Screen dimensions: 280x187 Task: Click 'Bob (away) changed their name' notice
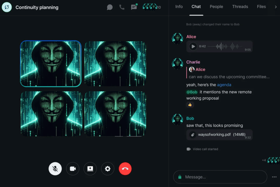[x=213, y=25]
